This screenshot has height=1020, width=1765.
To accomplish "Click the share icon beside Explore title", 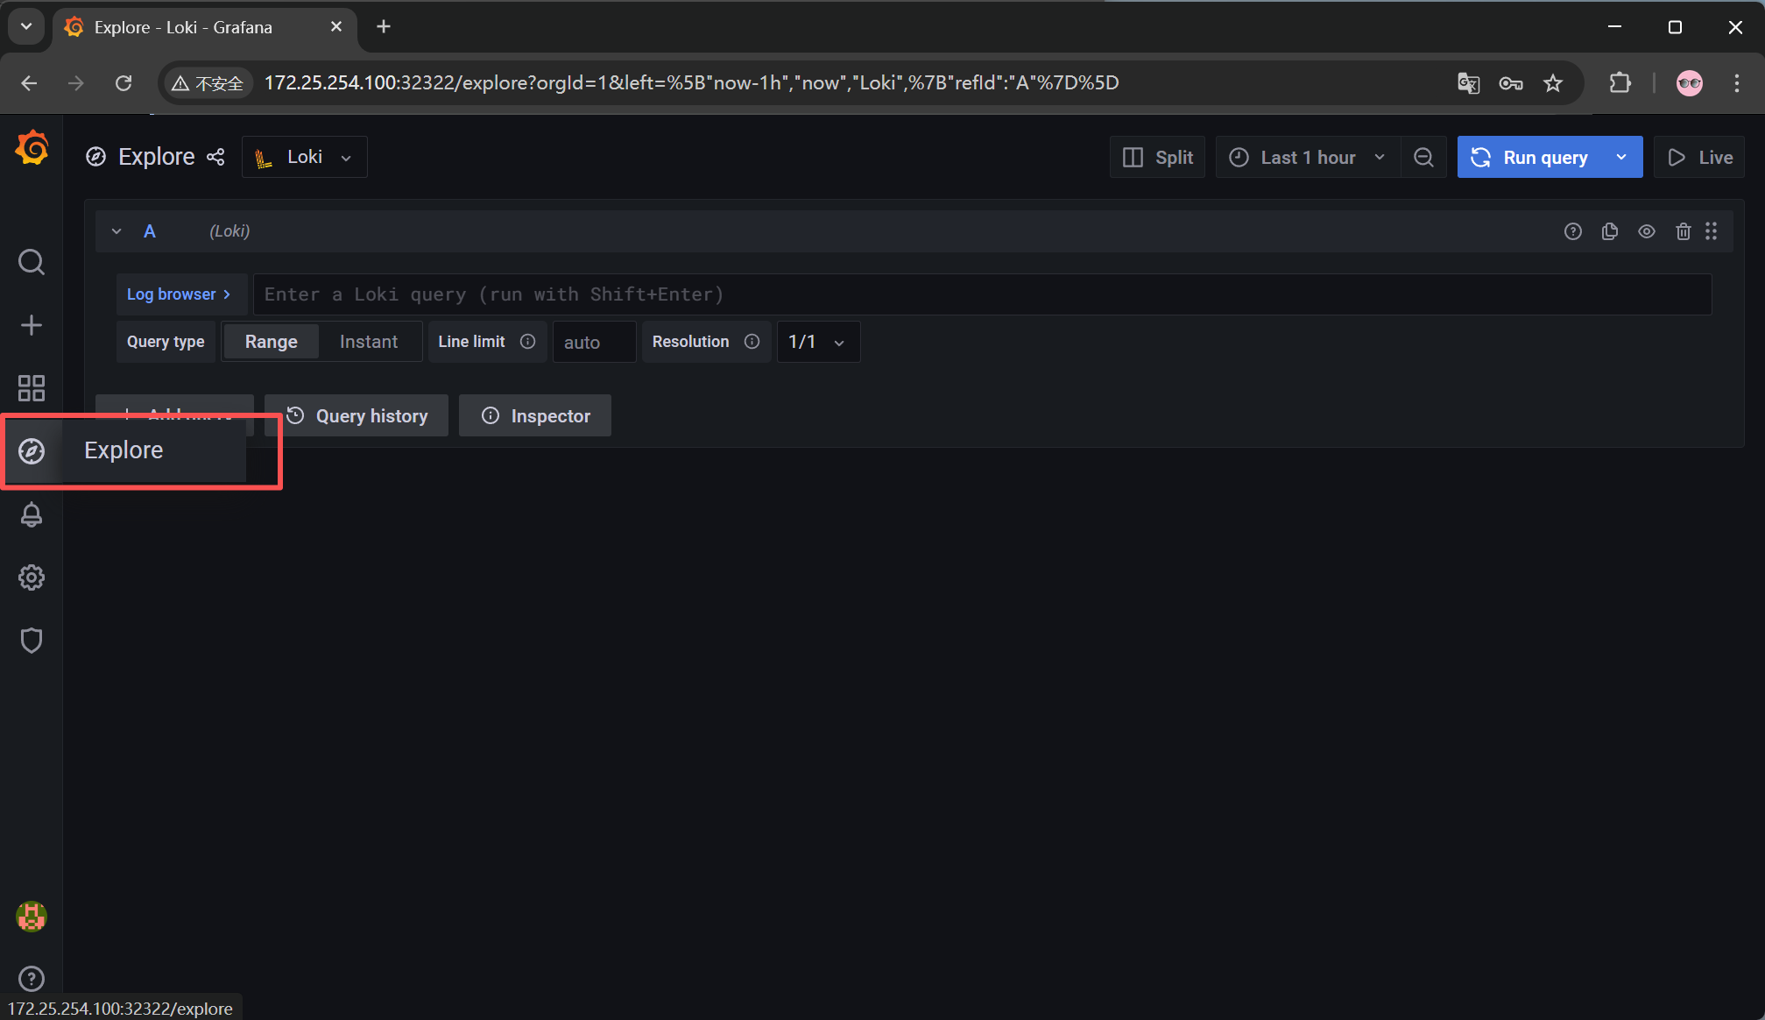I will click(x=215, y=157).
